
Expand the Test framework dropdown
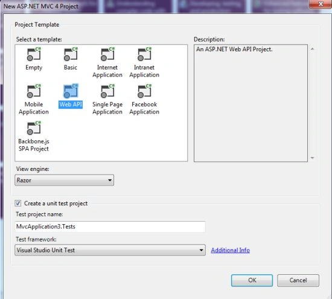click(x=110, y=250)
